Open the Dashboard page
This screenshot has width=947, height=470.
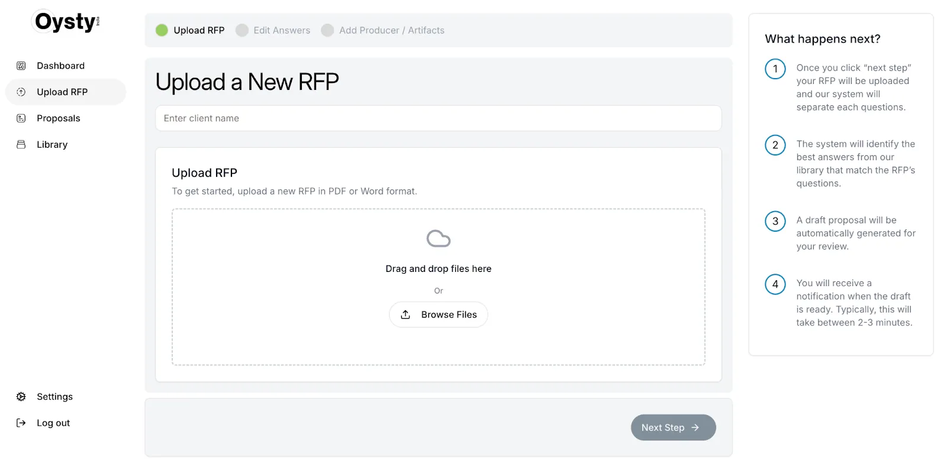point(66,66)
